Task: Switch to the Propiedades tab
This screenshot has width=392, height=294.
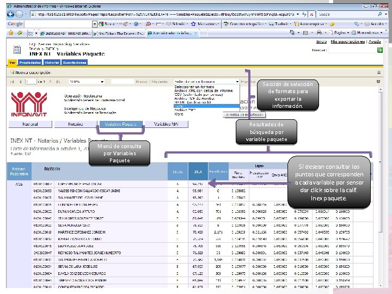Action: (30, 63)
